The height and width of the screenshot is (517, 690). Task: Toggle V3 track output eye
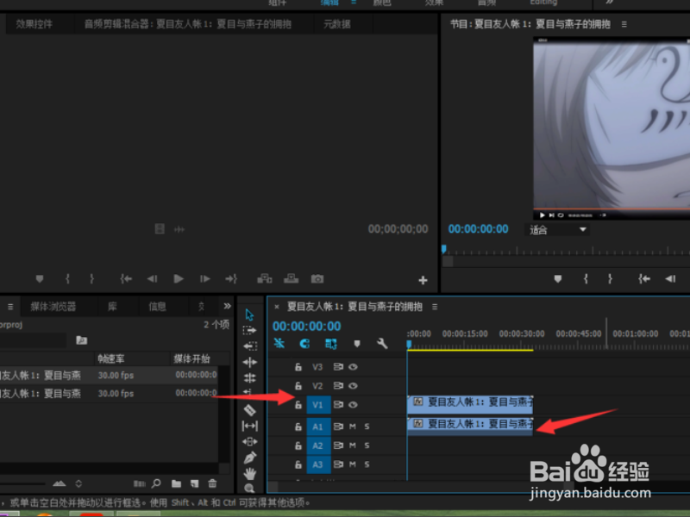click(353, 367)
